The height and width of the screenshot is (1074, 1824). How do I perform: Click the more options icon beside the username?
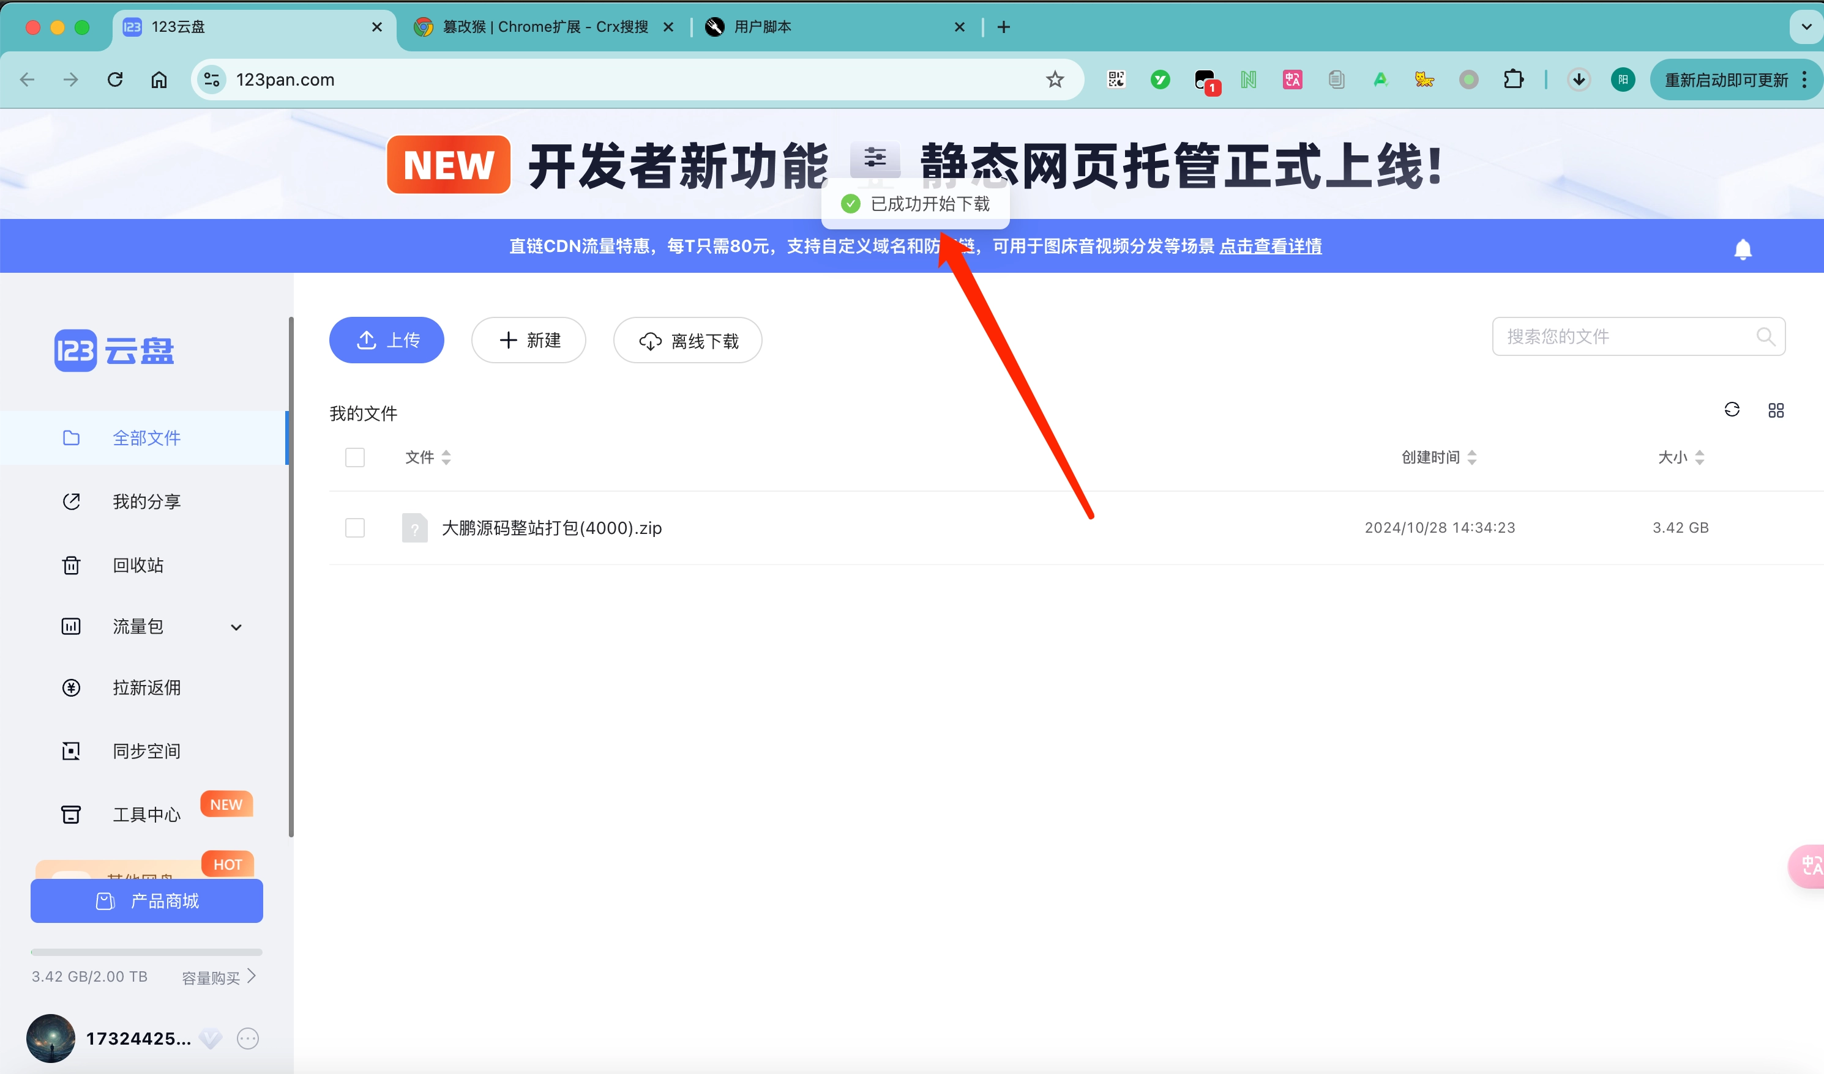[x=248, y=1039]
